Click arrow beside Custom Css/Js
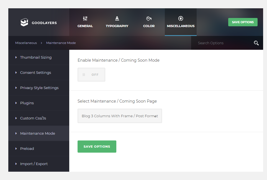This screenshot has height=180, width=267. (16, 118)
